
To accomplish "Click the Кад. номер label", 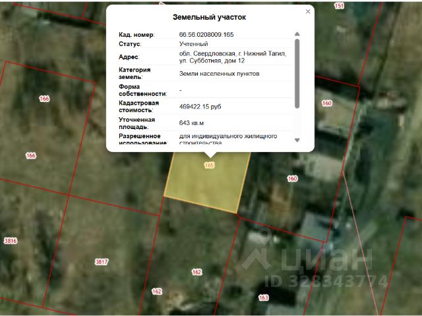I will (x=136, y=35).
